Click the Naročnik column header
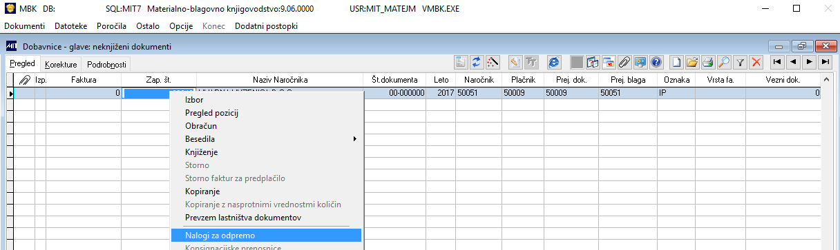Screen dimensions: 840x250 coord(478,80)
